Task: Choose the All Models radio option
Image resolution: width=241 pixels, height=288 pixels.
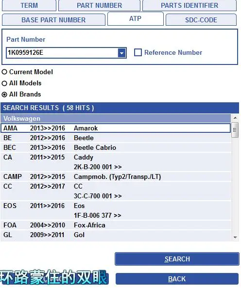Action: pos(4,83)
